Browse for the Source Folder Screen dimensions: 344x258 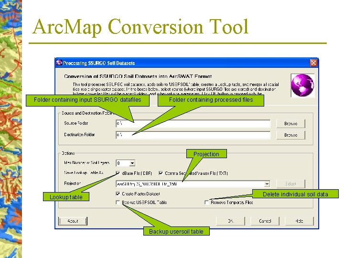290,124
